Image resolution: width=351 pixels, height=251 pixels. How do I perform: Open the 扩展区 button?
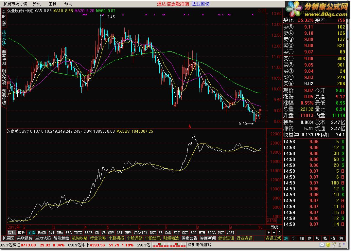8,238
